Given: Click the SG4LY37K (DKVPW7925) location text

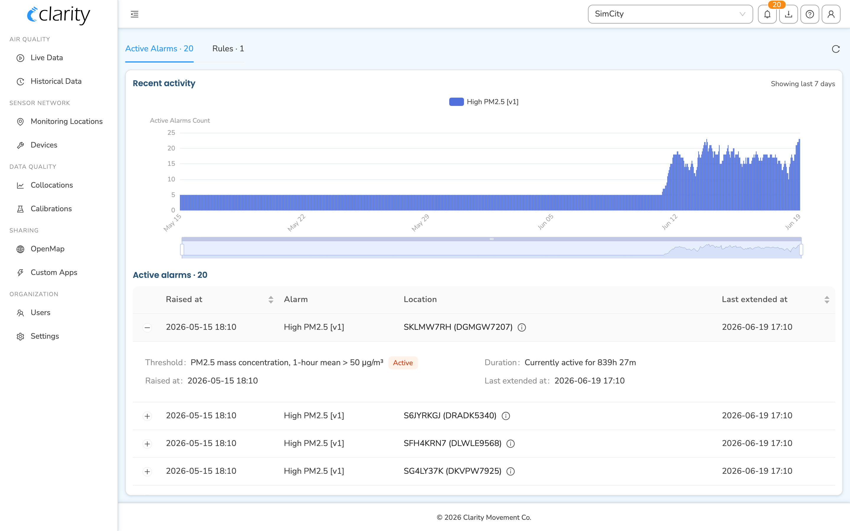Looking at the screenshot, I should [452, 471].
